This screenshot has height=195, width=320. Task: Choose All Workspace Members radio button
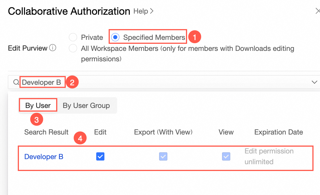[x=73, y=48]
